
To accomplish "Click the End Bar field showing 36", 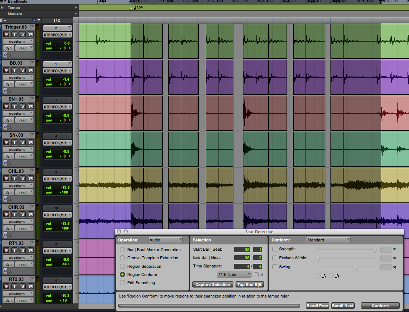I will click(x=242, y=258).
